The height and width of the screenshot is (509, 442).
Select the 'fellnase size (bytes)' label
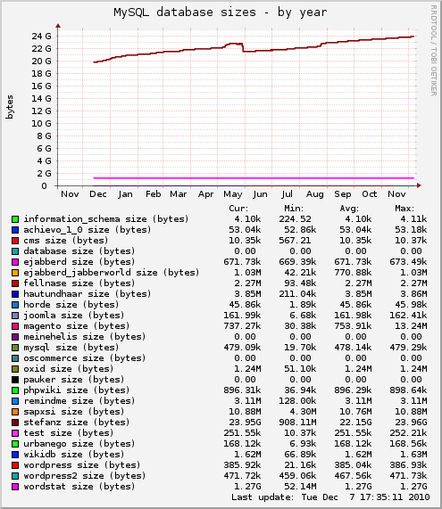pyautogui.click(x=79, y=283)
